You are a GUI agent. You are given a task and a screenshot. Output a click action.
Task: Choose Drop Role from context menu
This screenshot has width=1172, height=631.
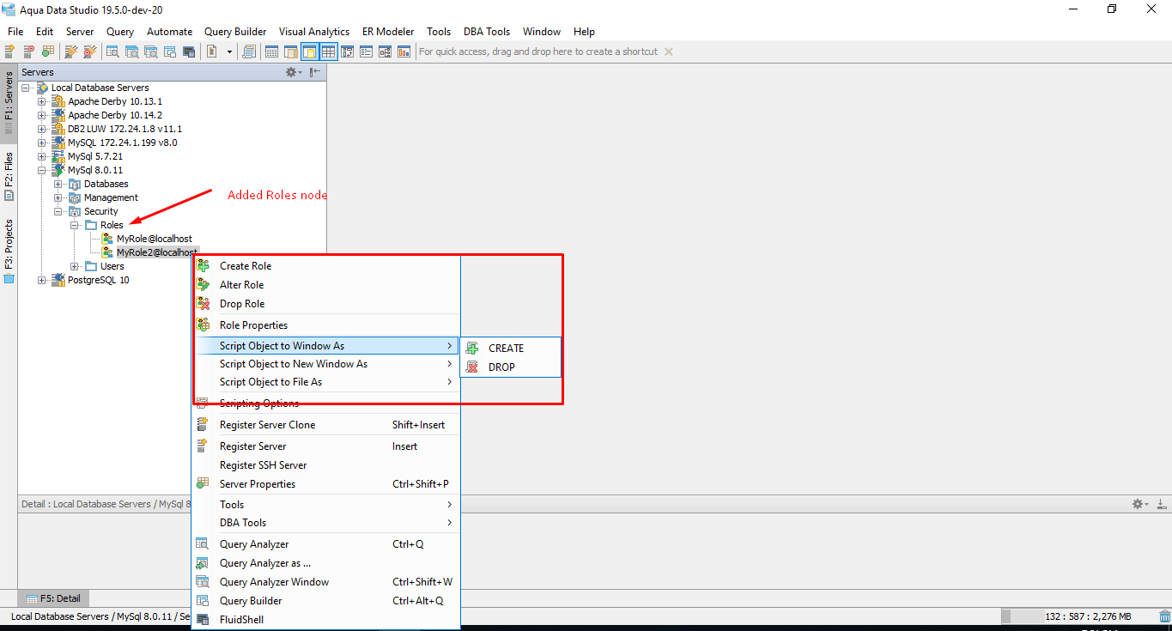326,304
